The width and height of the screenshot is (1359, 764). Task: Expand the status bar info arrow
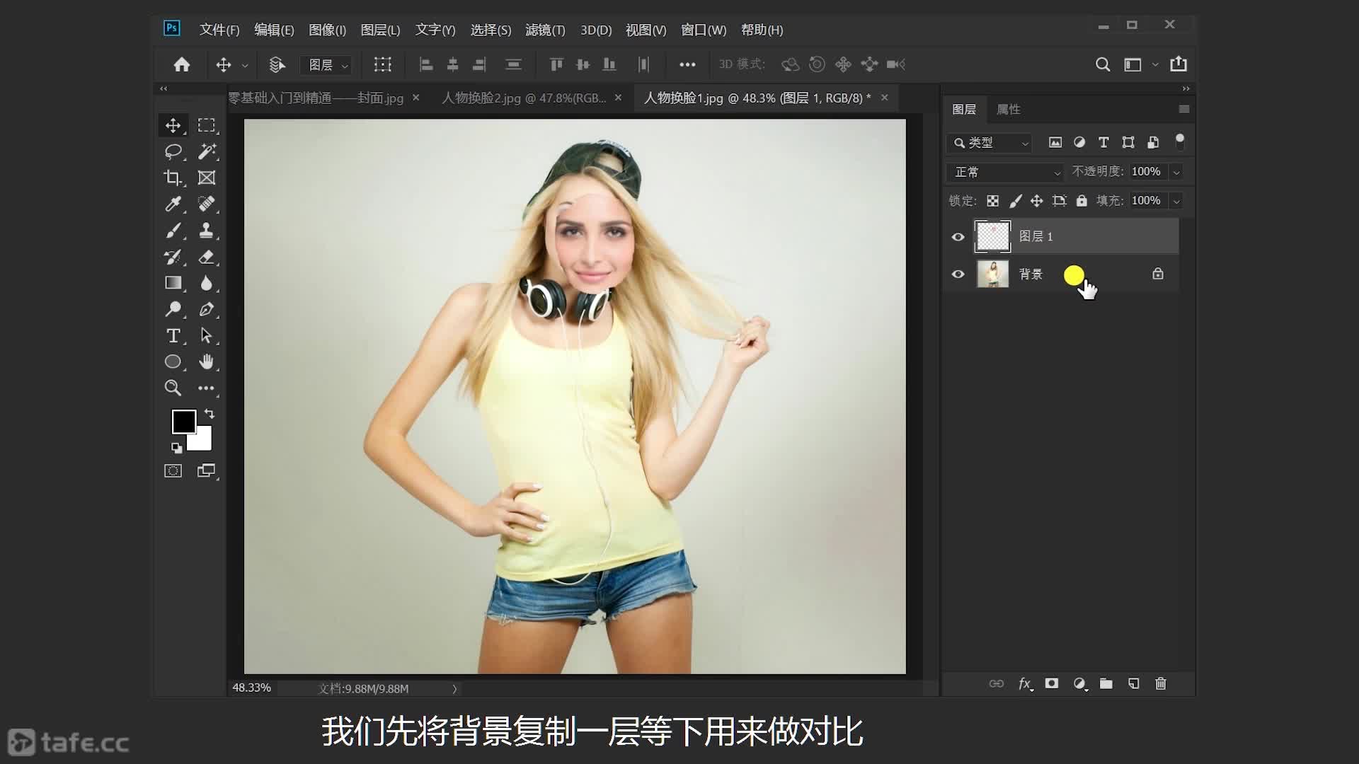(454, 688)
